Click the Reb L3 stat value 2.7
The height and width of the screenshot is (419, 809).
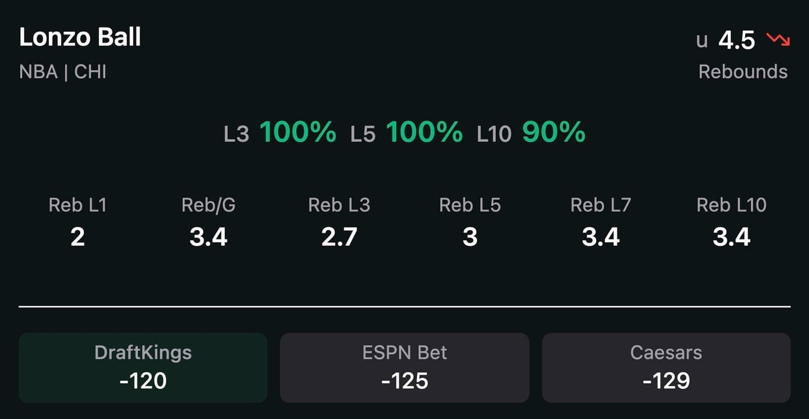pos(339,238)
